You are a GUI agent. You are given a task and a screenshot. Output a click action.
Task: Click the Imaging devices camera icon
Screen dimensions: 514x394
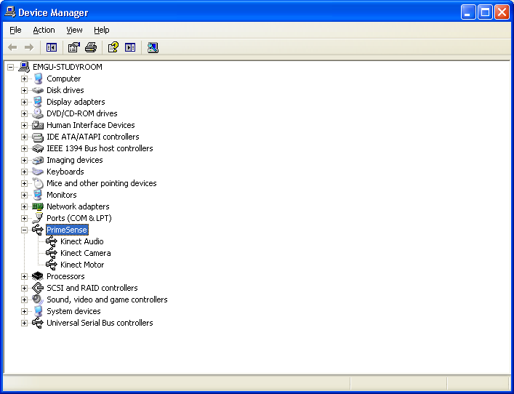(38, 160)
